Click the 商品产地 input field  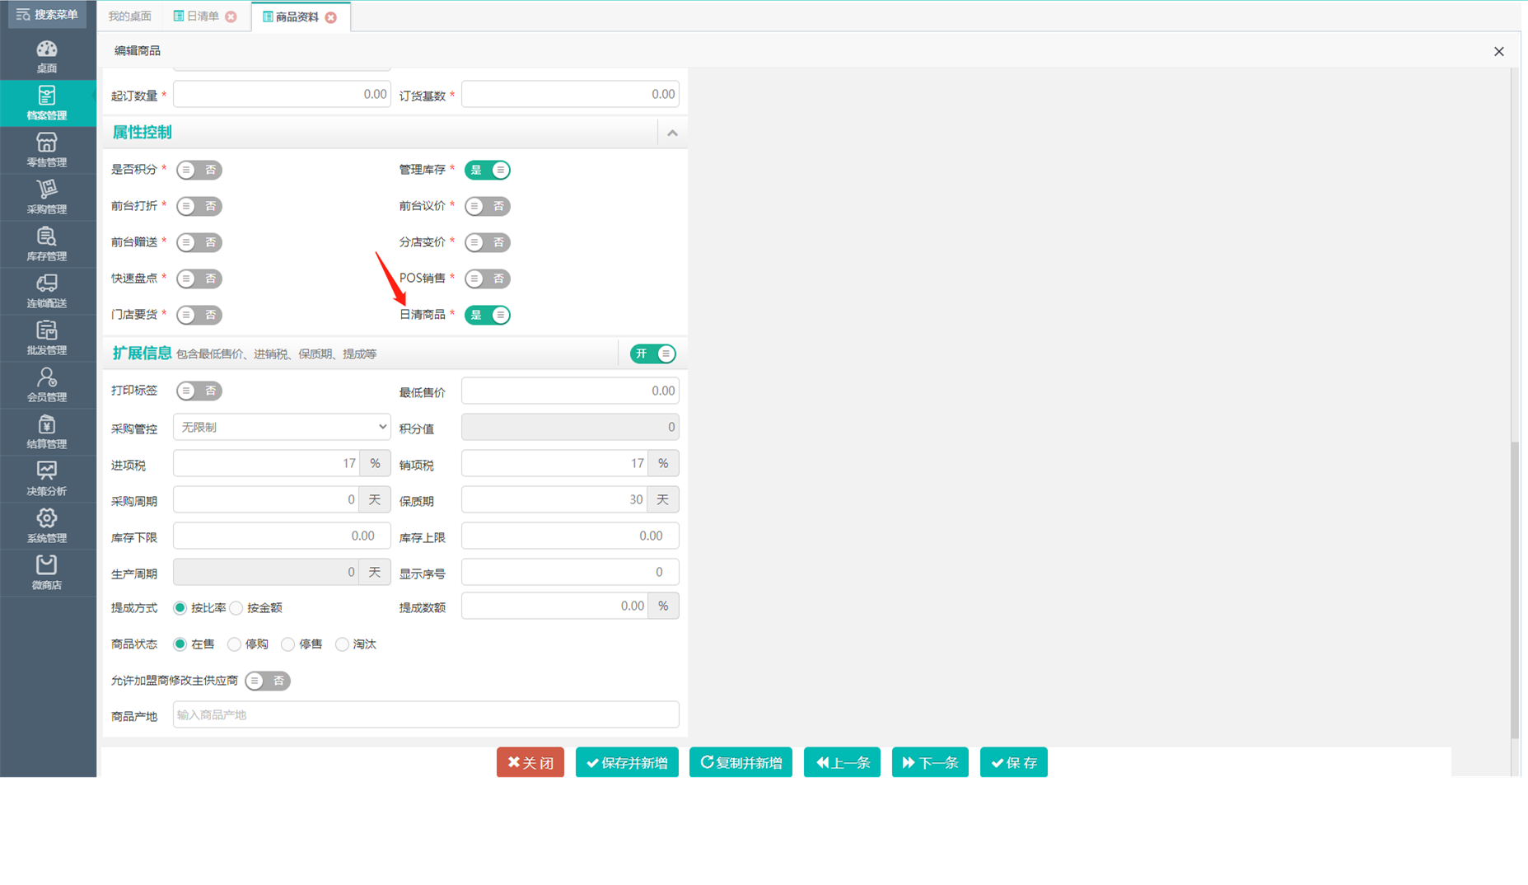click(426, 714)
